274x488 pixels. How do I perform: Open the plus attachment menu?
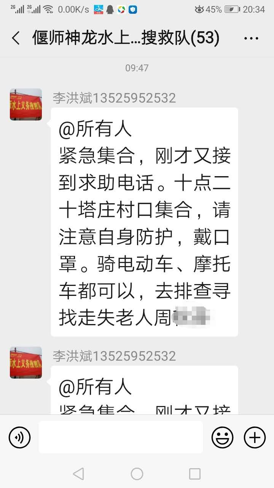pos(255,437)
